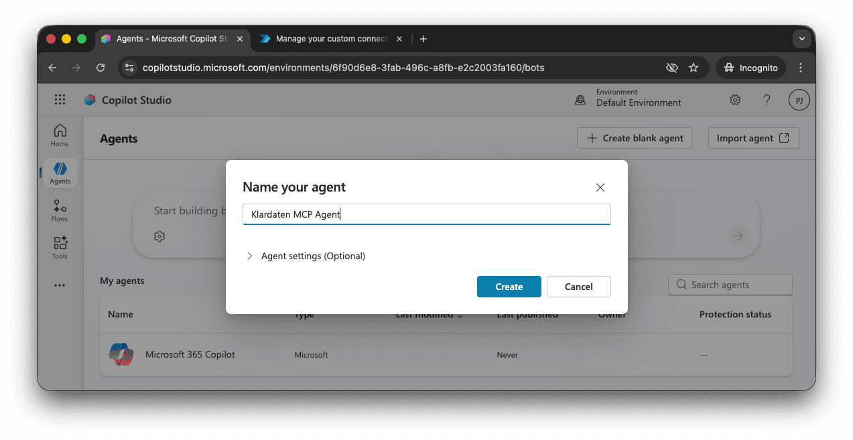The width and height of the screenshot is (853, 440).
Task: Click the Agents page heading
Action: coord(119,139)
